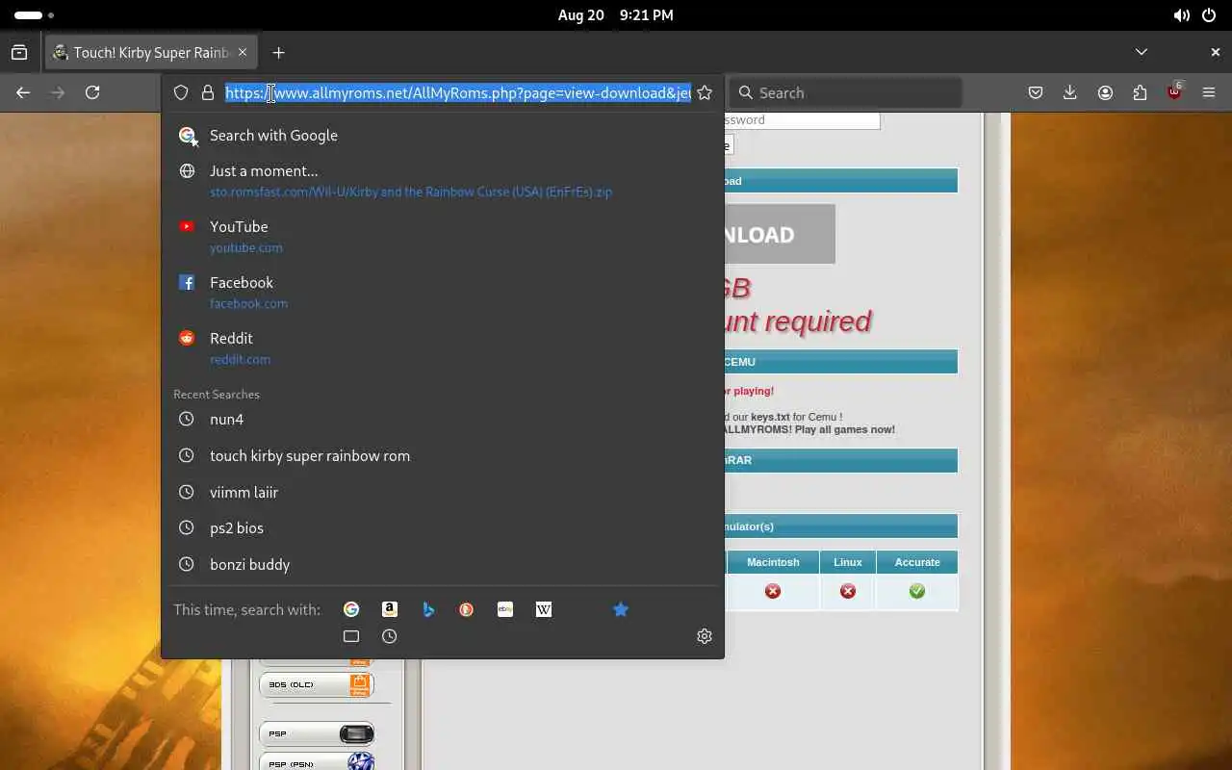This screenshot has height=770, width=1232.
Task: Click the red X under Linux
Action: (848, 591)
